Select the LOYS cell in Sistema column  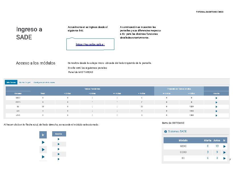pos(18,115)
